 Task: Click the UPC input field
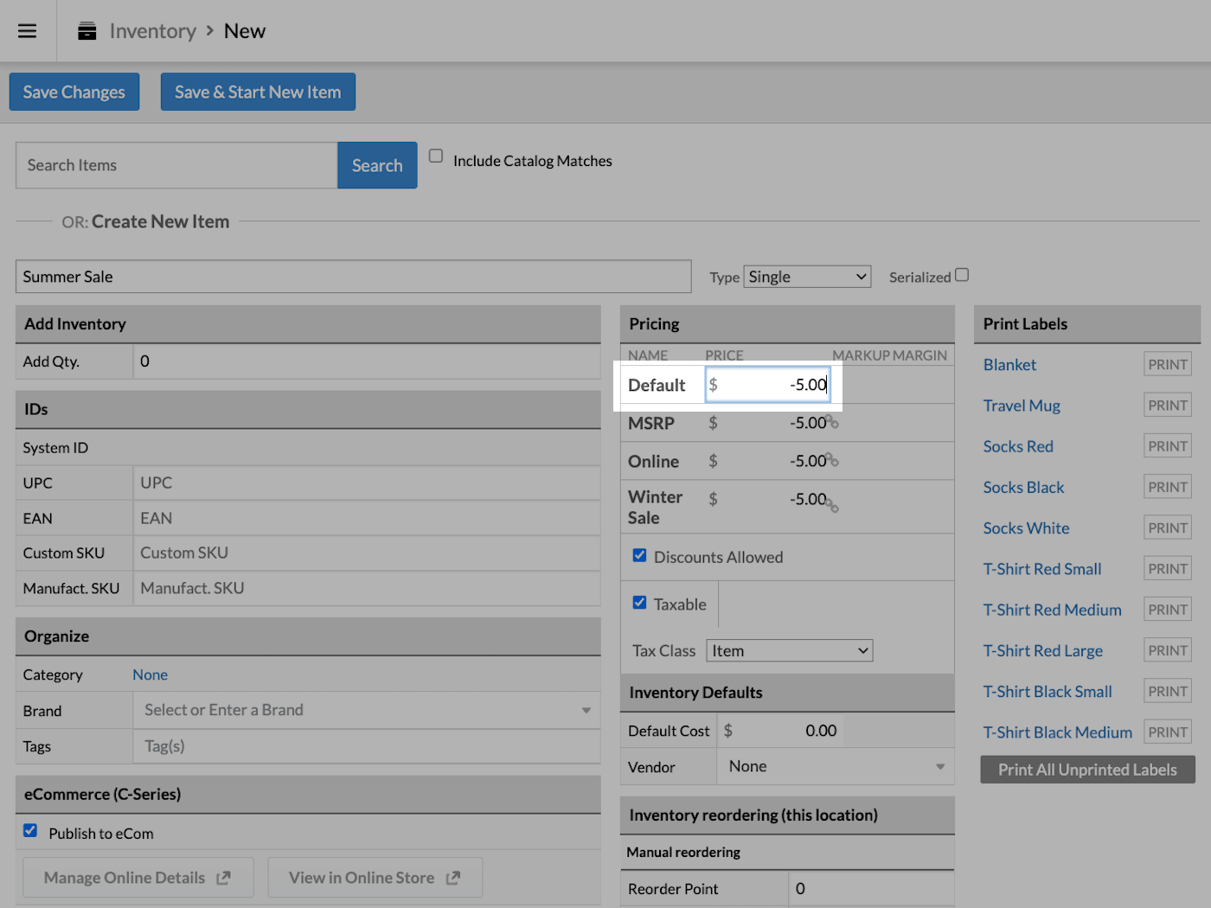[367, 483]
